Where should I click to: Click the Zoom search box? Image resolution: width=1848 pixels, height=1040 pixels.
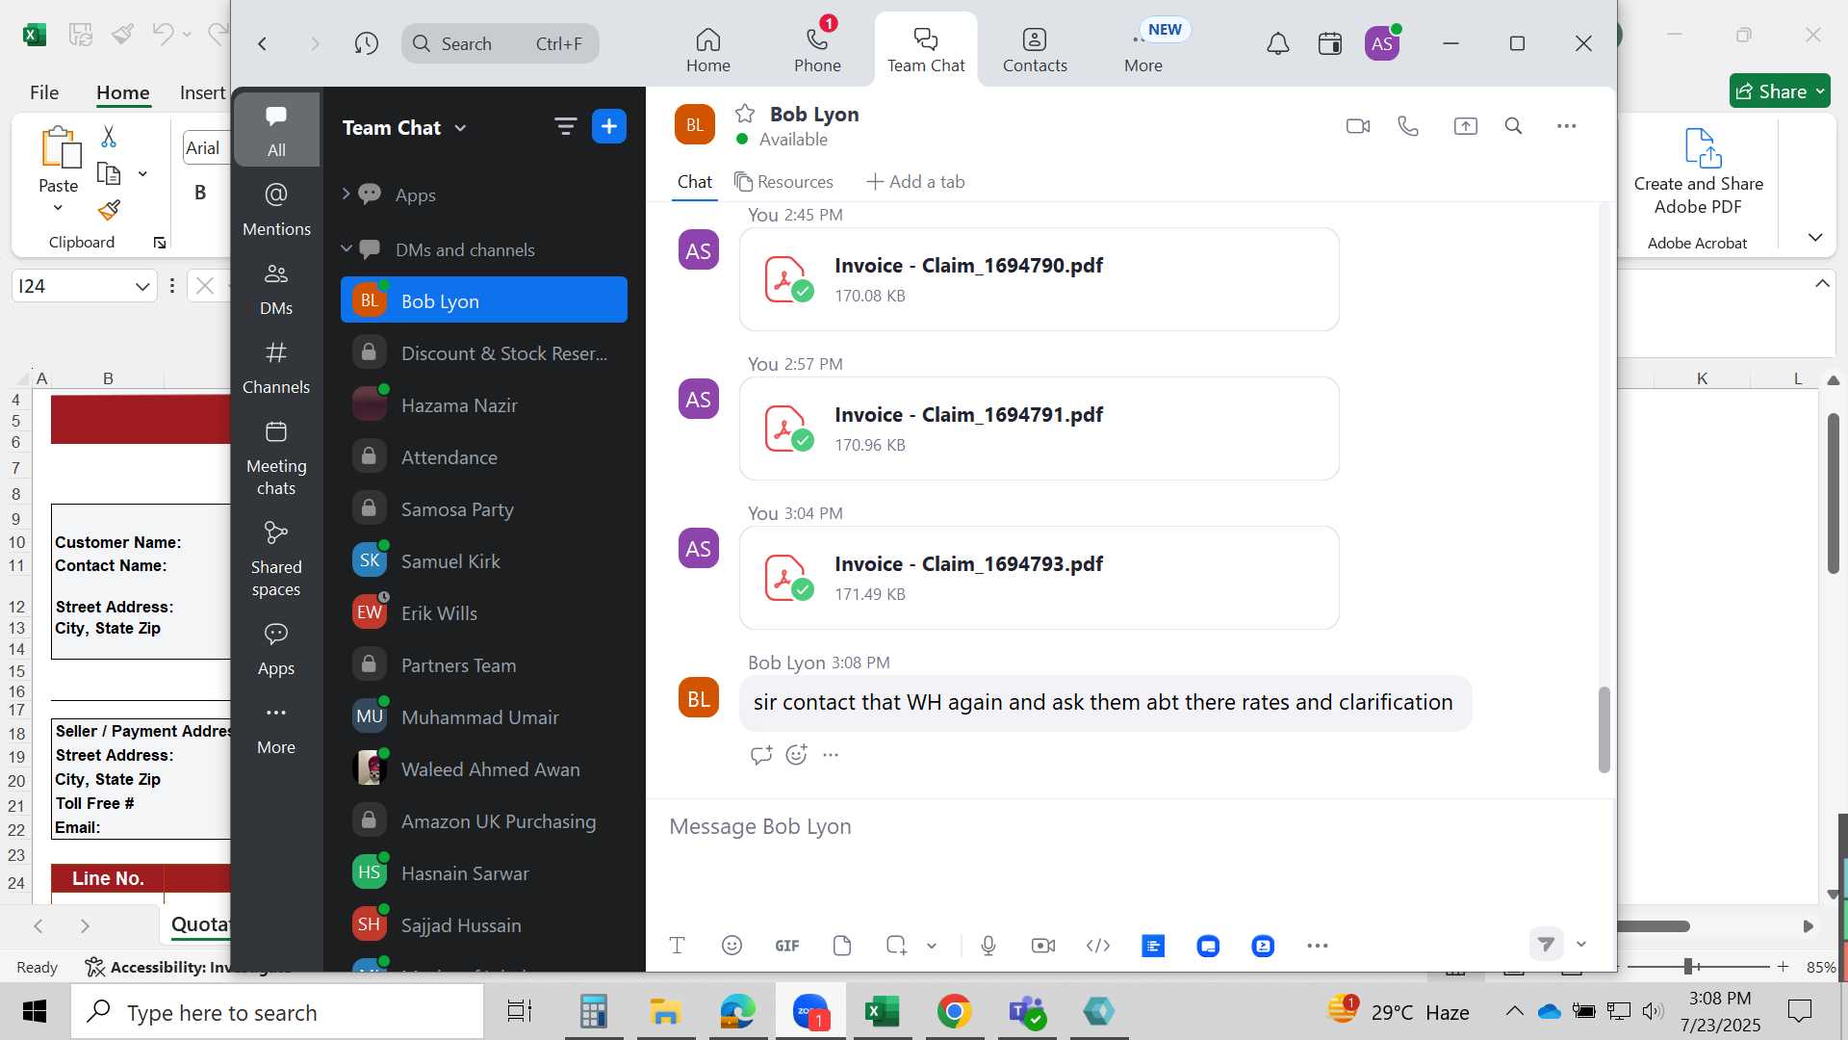[x=500, y=43]
